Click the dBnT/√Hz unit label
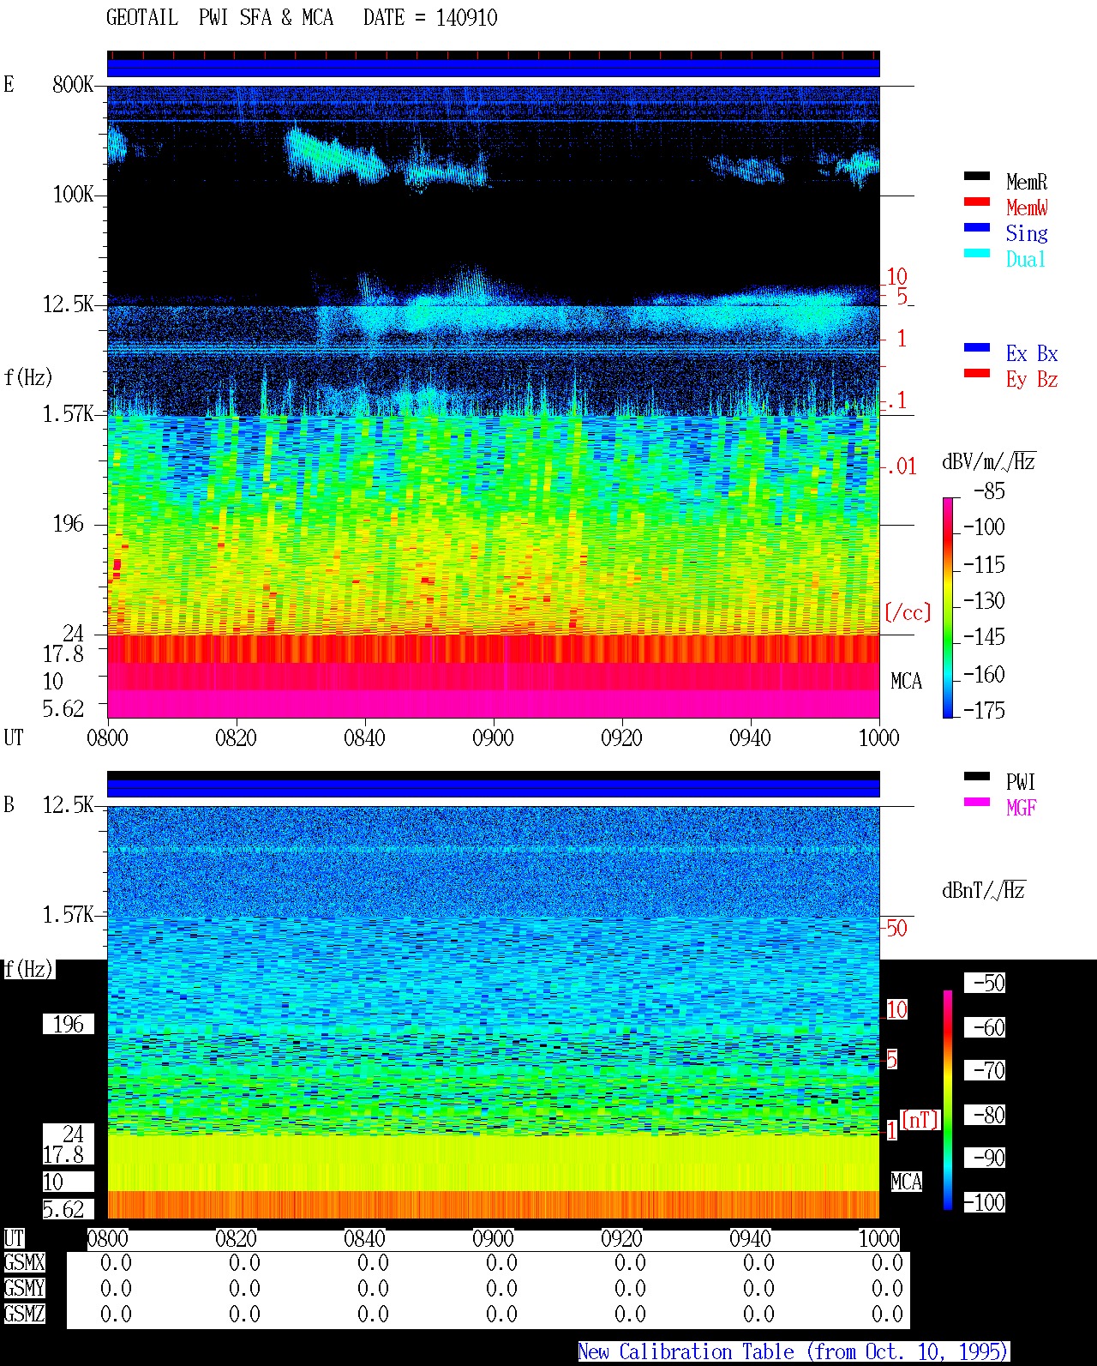Viewport: 1097px width, 1366px height. tap(984, 890)
